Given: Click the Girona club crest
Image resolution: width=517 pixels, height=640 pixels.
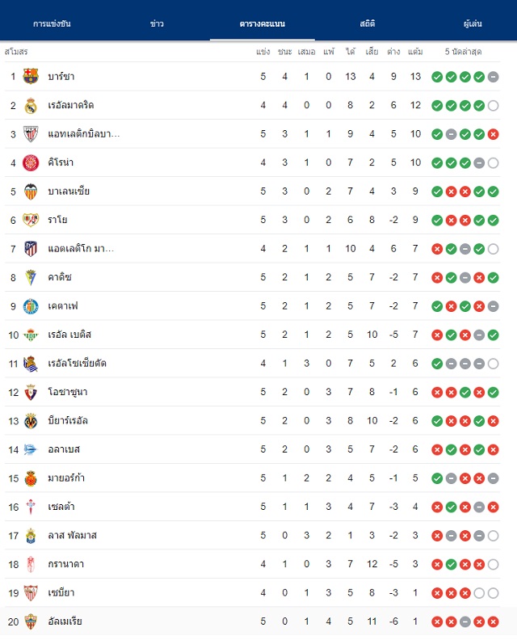Looking at the screenshot, I should click(x=31, y=162).
